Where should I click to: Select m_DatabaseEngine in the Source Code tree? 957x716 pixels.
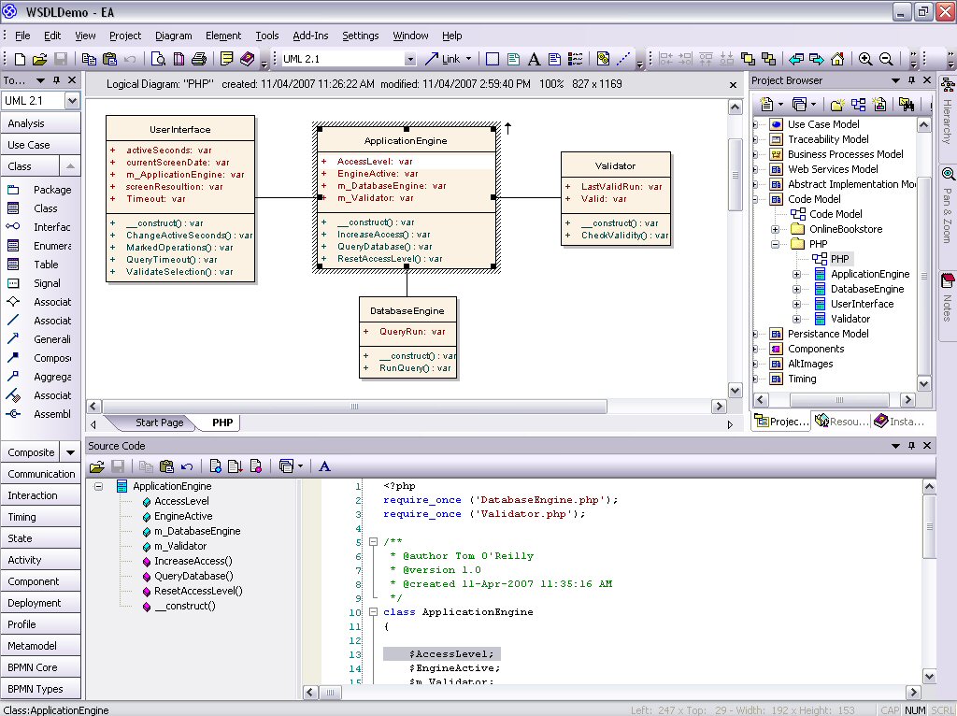point(197,531)
